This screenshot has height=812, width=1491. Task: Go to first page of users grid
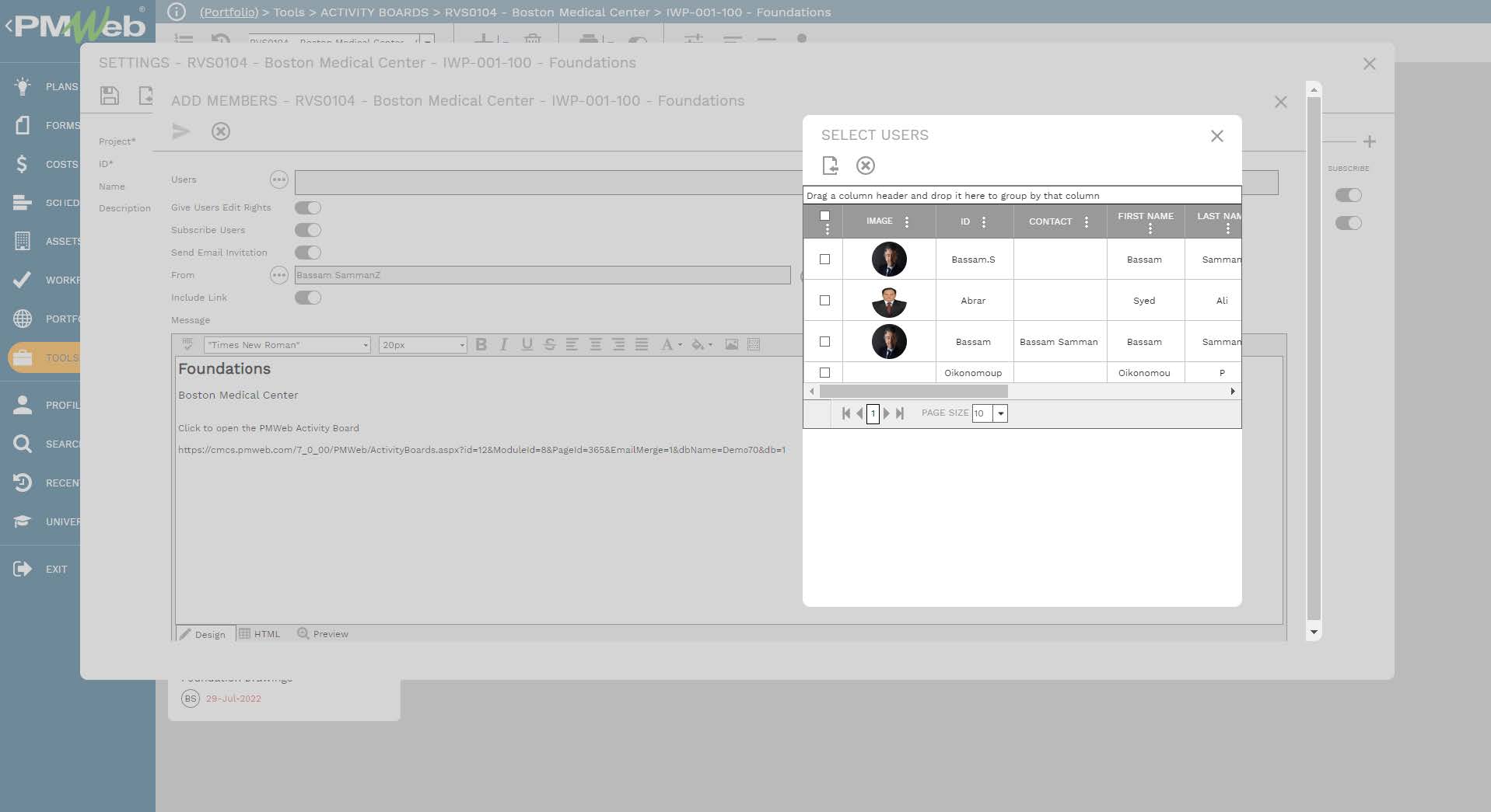(x=846, y=413)
